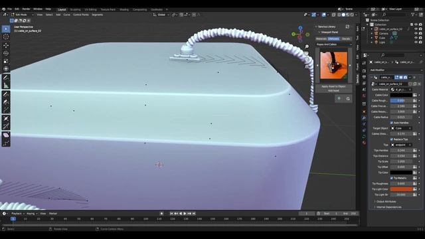425x239 pixels.
Task: Select the curve Draw tool
Action: [x=6, y=94]
